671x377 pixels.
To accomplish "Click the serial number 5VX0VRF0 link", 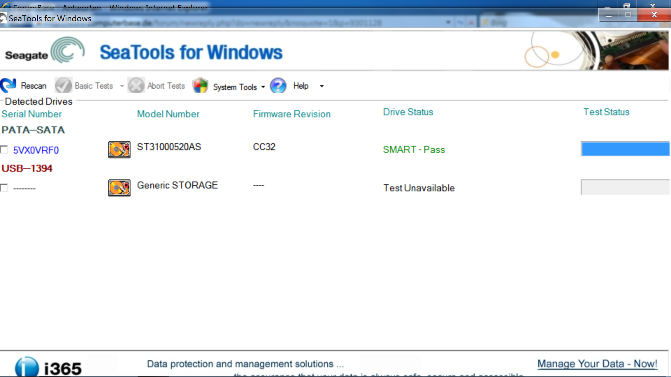I will 36,150.
